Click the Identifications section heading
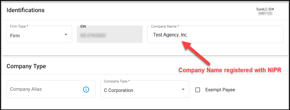The width and height of the screenshot is (290, 110). click(26, 10)
